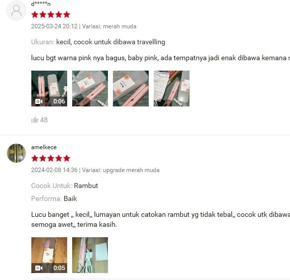Open second photo in d*****n's review
The image size is (290, 280).
click(x=90, y=89)
